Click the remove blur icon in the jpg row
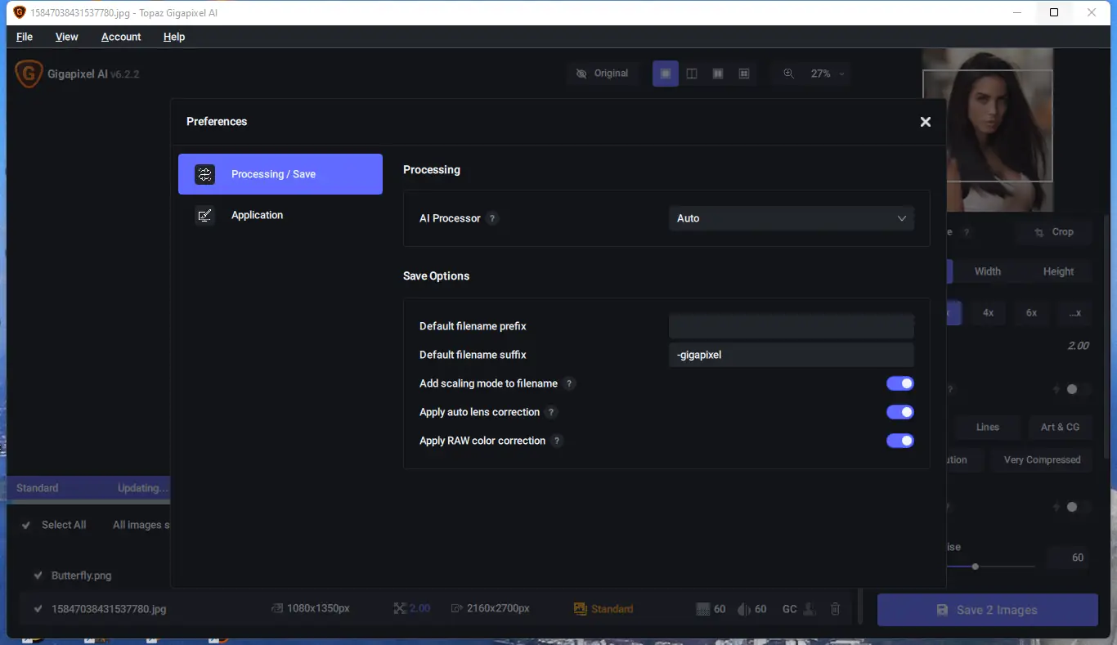 (x=744, y=609)
